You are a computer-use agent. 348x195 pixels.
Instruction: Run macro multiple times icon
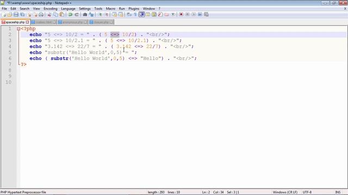point(200,15)
